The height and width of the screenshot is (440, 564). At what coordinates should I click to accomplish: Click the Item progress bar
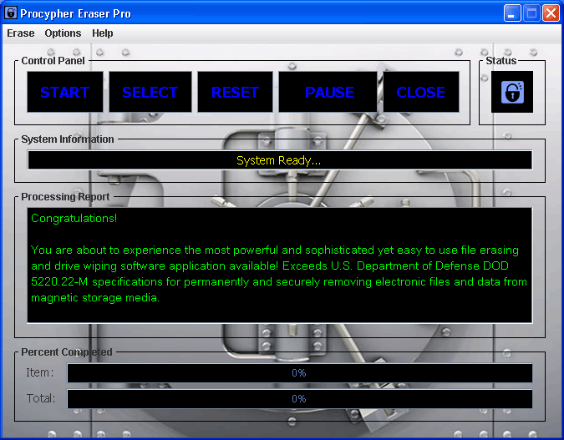300,373
